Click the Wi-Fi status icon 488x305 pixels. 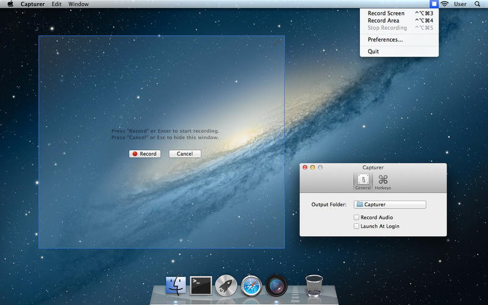click(x=445, y=4)
